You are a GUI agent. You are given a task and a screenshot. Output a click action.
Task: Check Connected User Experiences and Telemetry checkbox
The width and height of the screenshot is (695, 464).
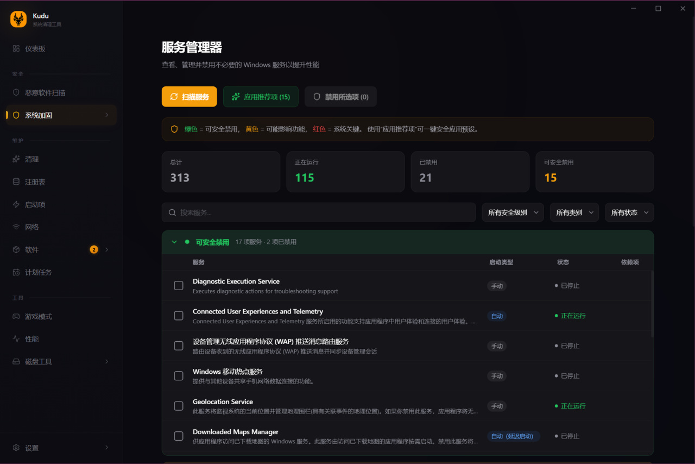179,316
